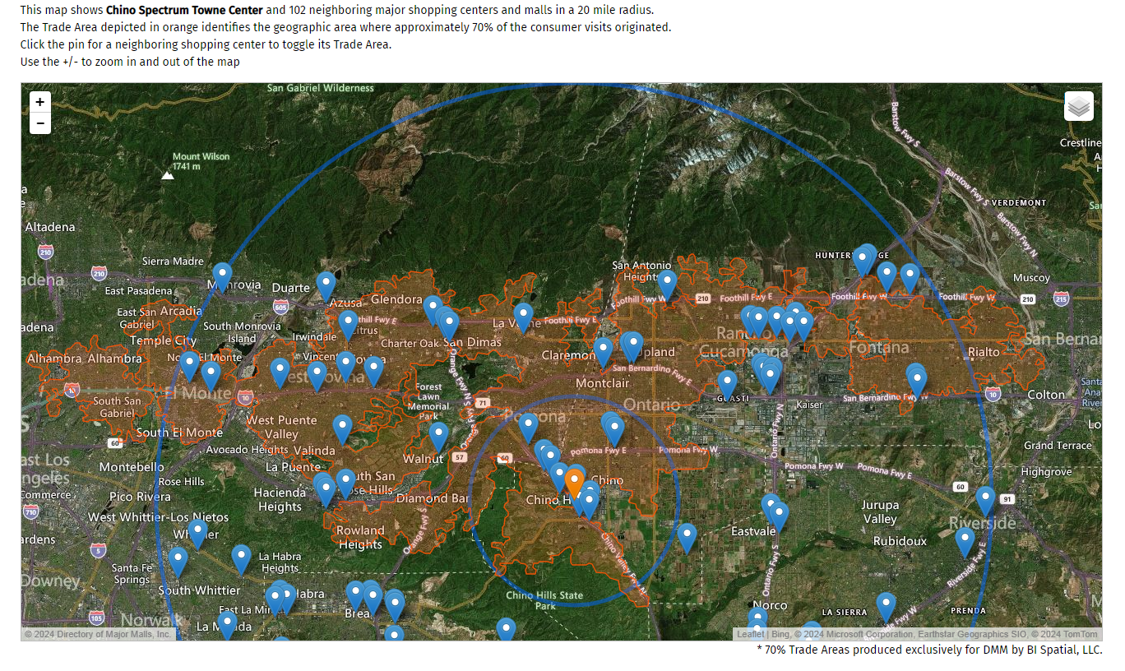Screen dimensions: 1125x671
Task: Click the orange Chino Spectrum Towne Center pin
Action: 575,482
